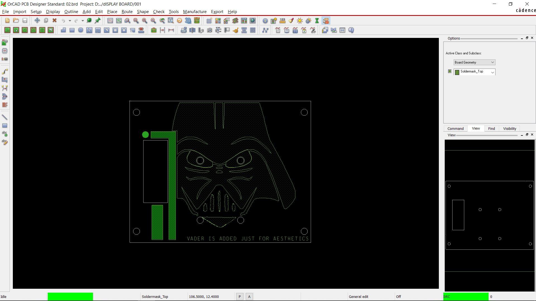Click the A button in status bar
The image size is (536, 301).
click(249, 297)
